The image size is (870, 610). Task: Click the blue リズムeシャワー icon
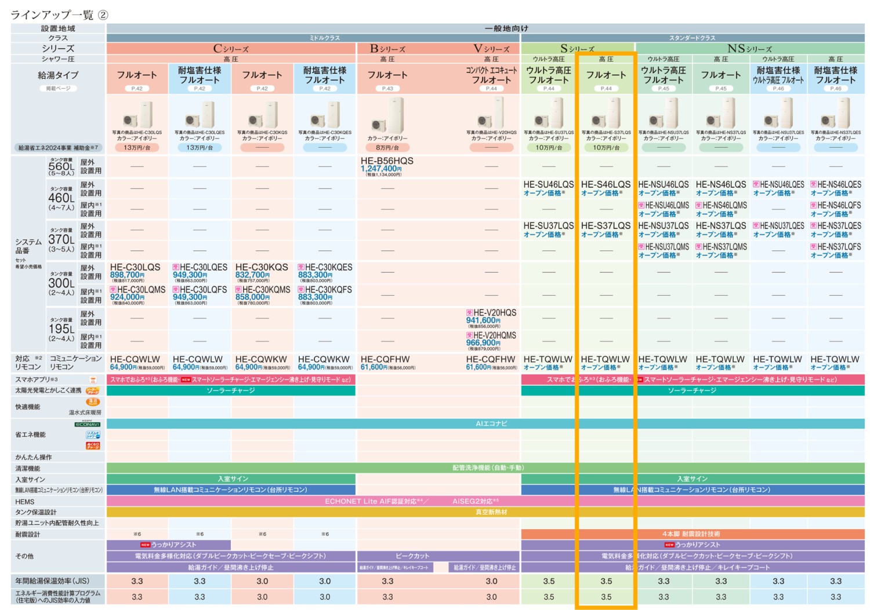(93, 434)
